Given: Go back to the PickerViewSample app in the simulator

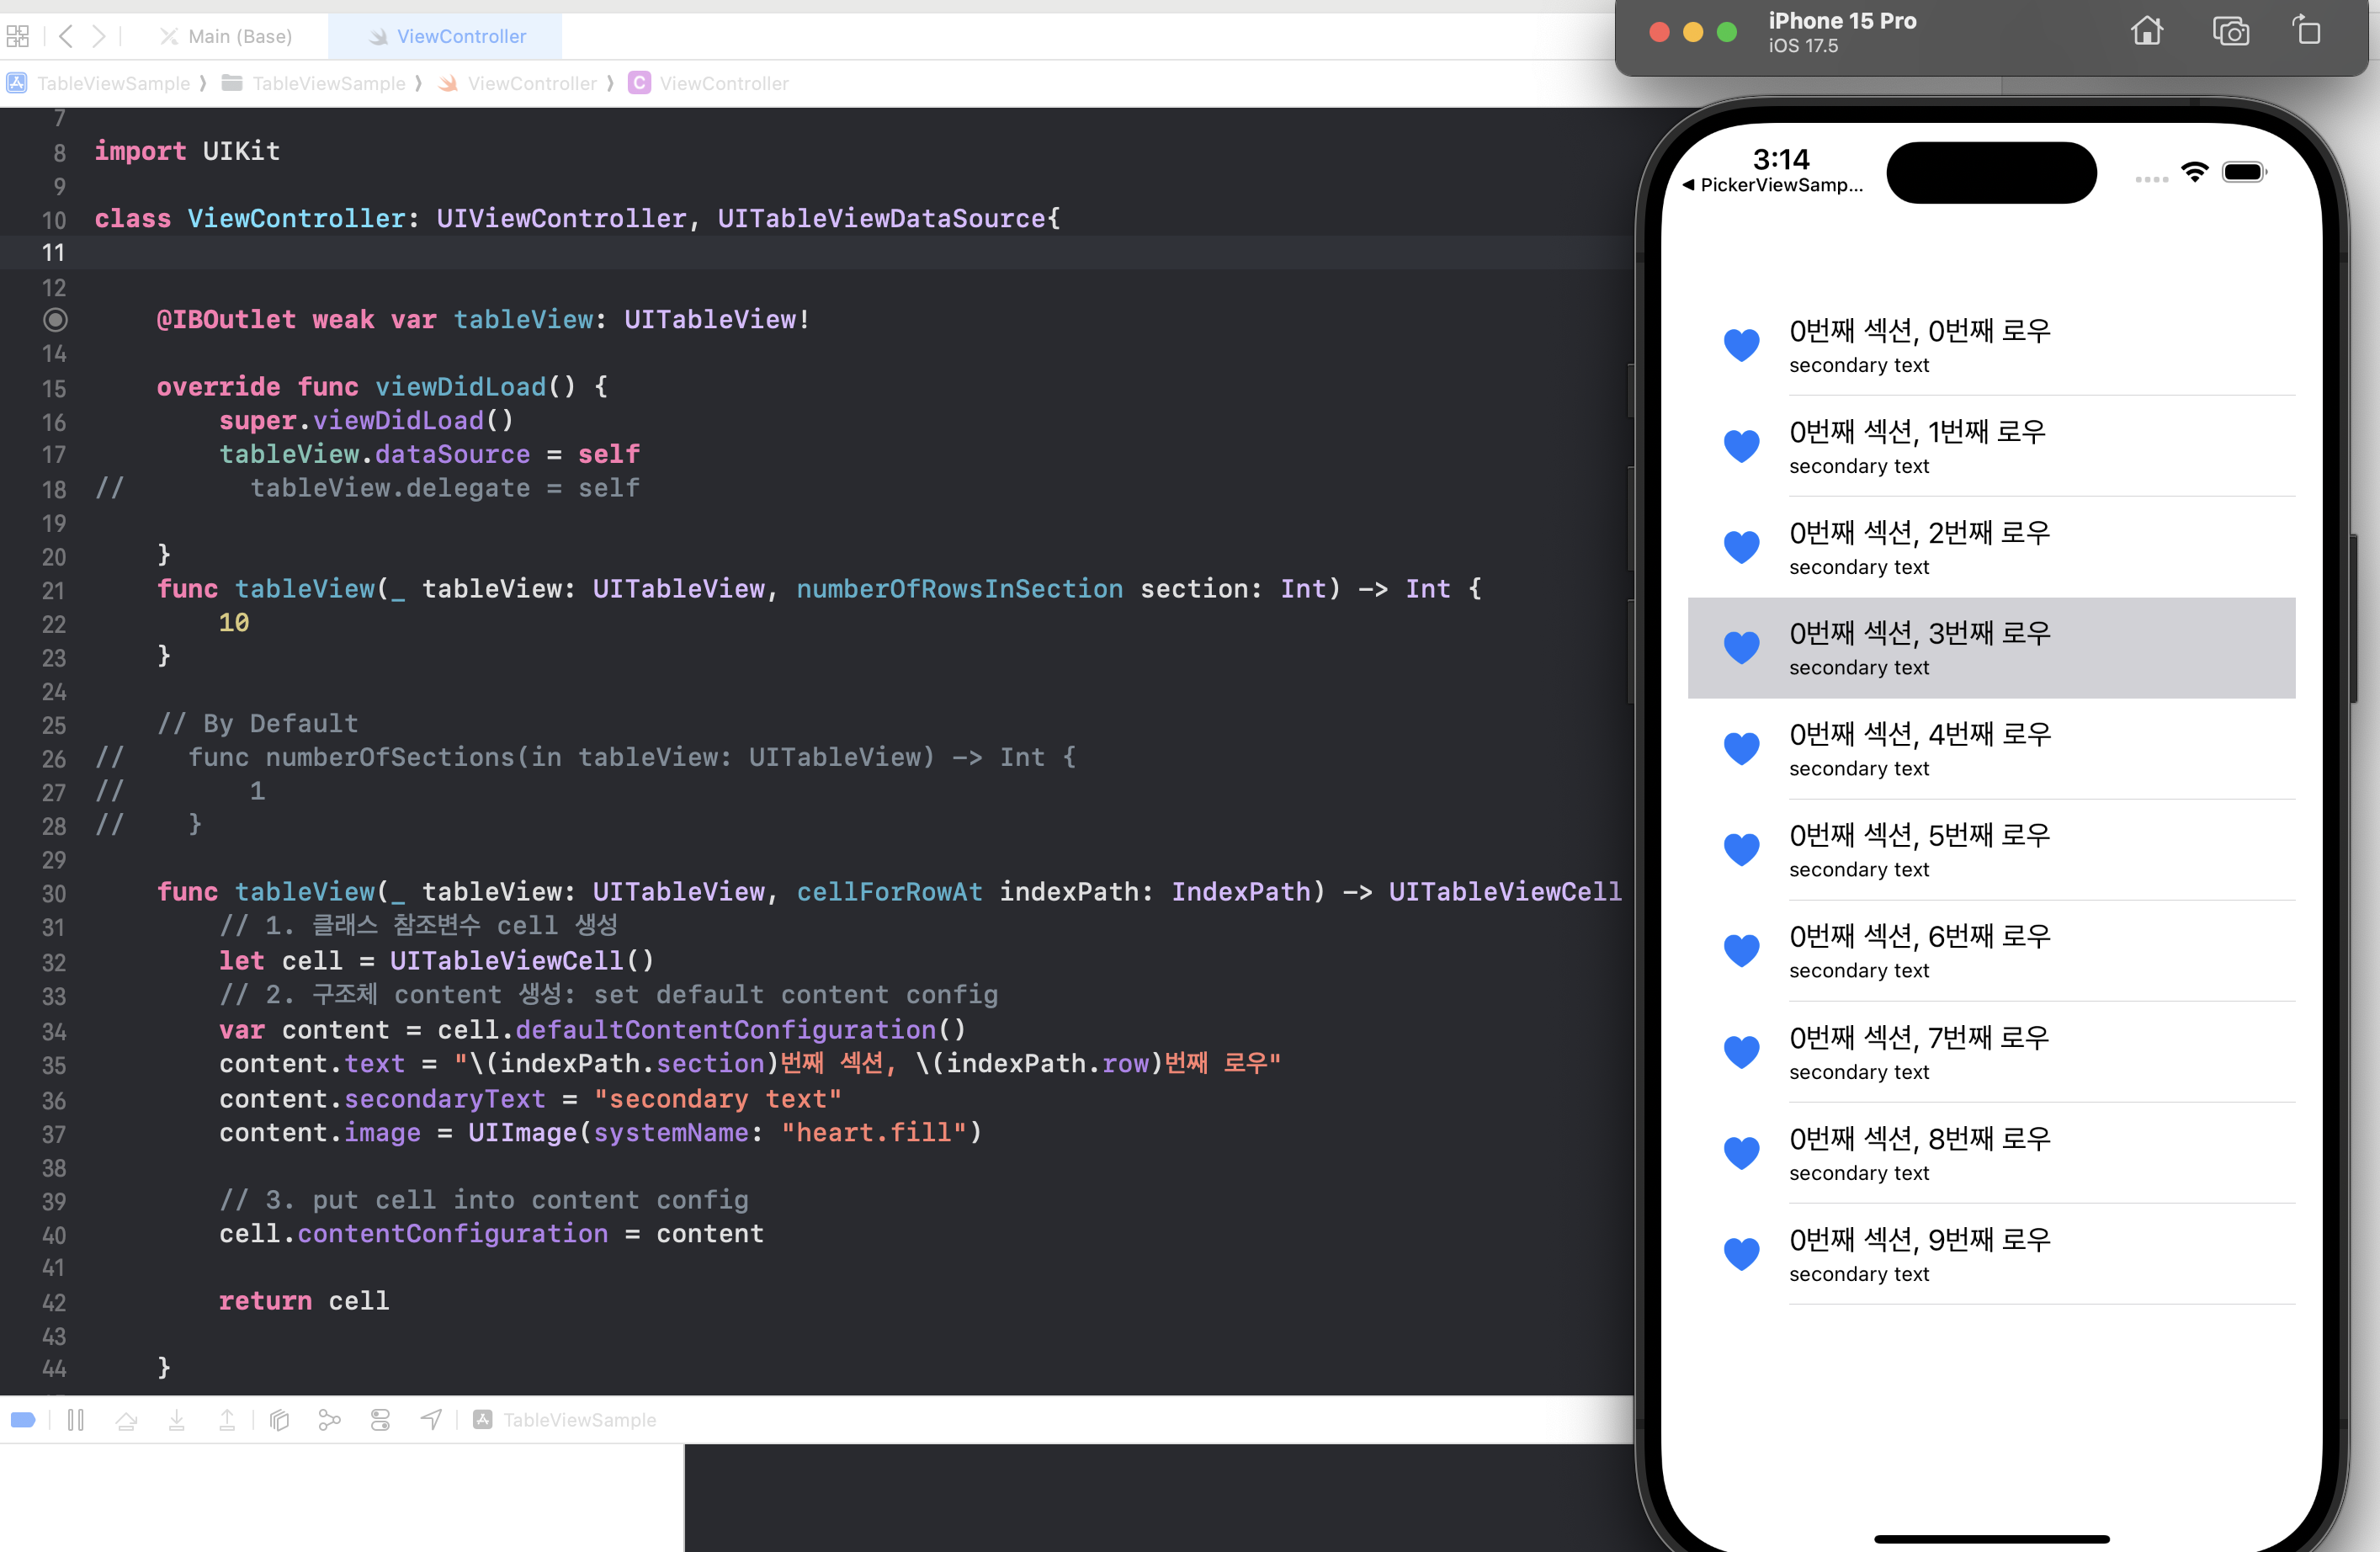Looking at the screenshot, I should [1772, 185].
